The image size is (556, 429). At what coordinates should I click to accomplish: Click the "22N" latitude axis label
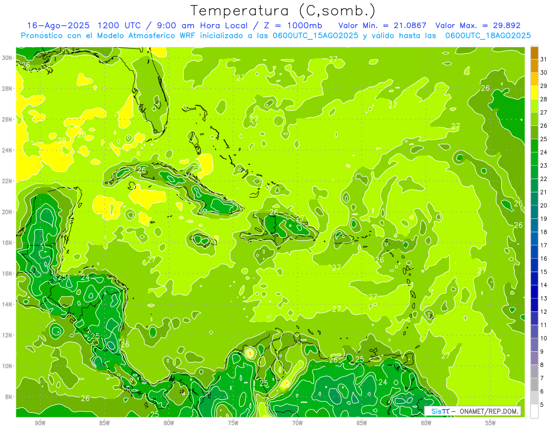[7, 181]
